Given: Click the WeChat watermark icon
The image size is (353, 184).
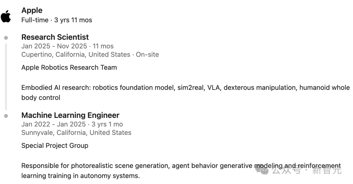Looking at the screenshot, I should 262,170.
